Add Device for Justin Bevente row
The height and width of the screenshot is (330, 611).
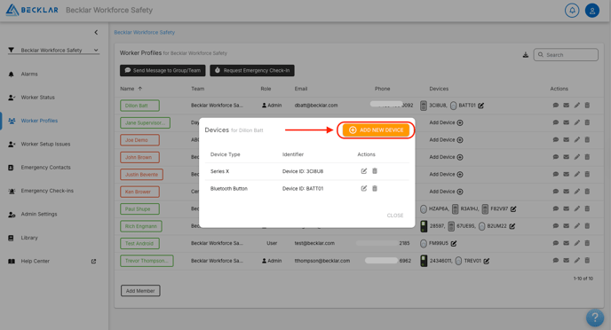click(x=446, y=175)
